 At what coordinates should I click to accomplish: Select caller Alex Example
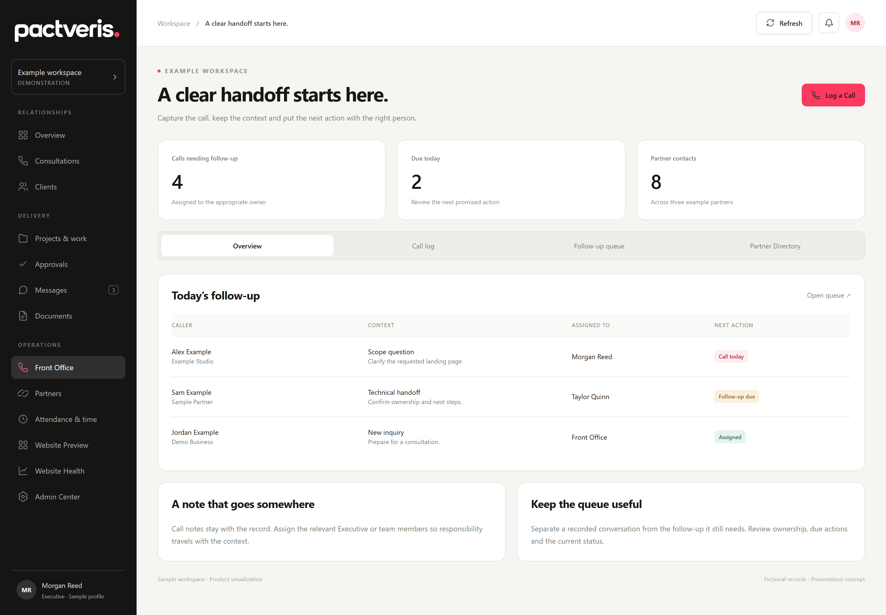click(x=191, y=352)
